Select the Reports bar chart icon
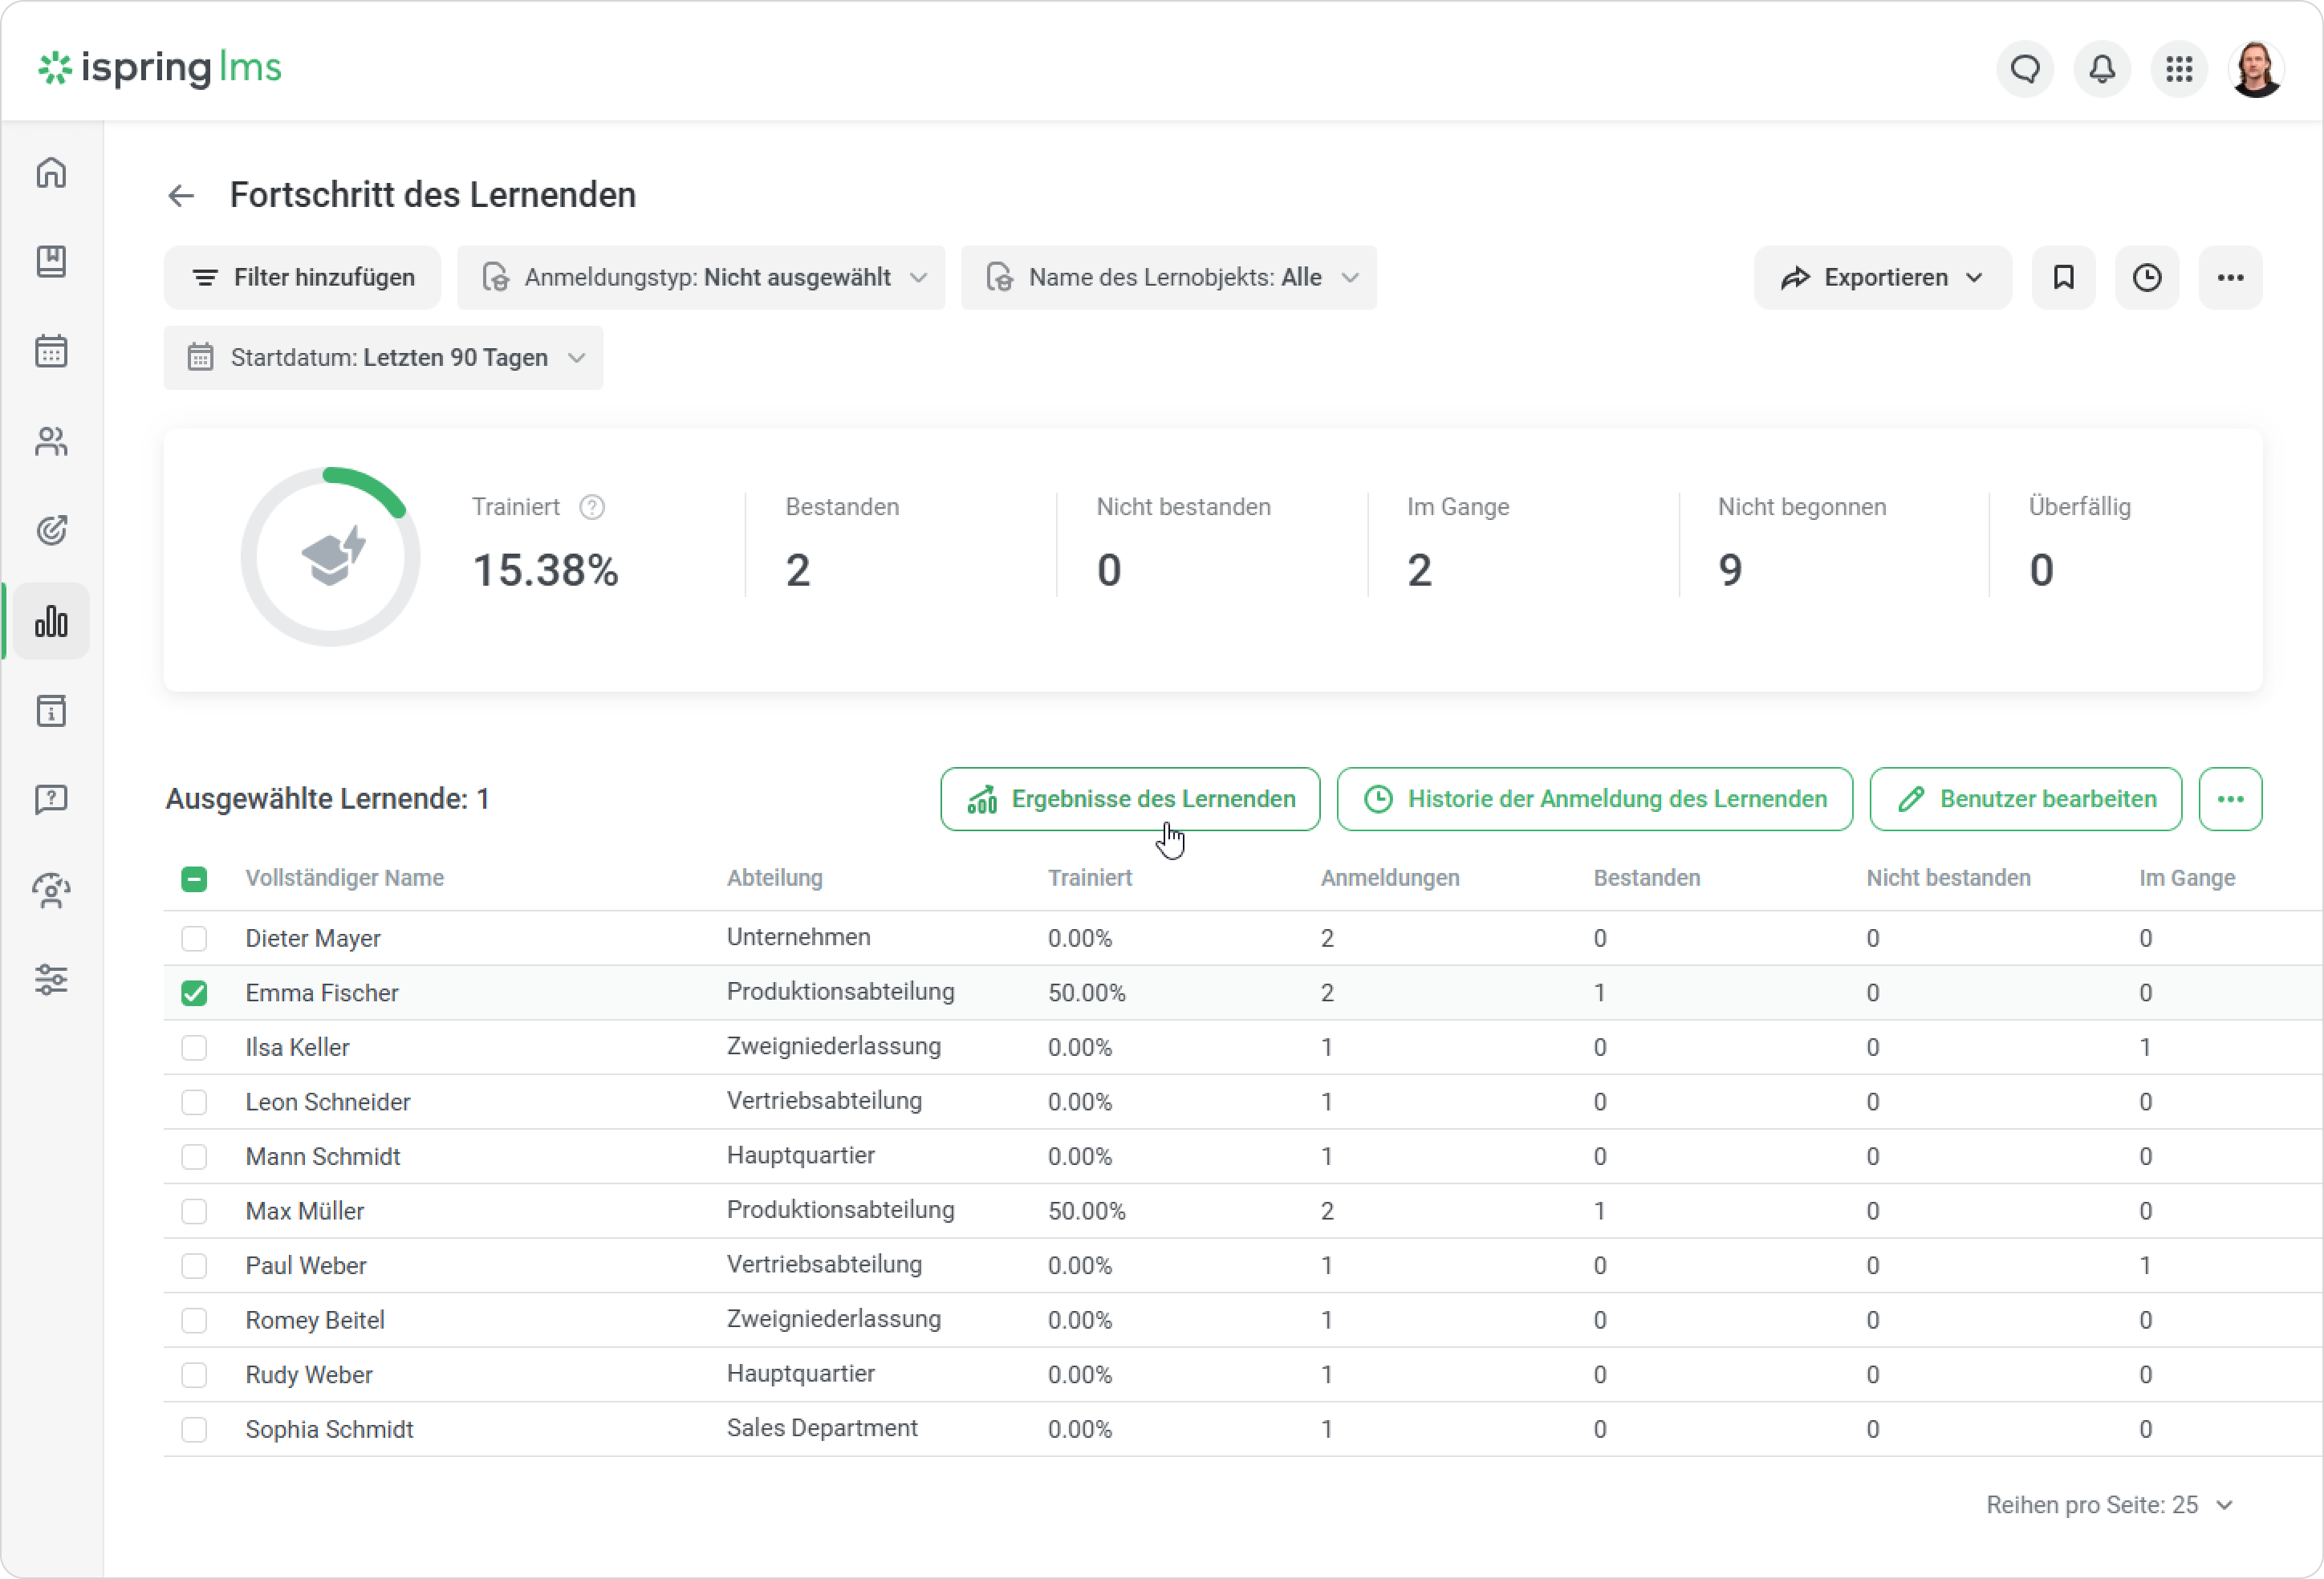This screenshot has width=2324, height=1579. [51, 620]
